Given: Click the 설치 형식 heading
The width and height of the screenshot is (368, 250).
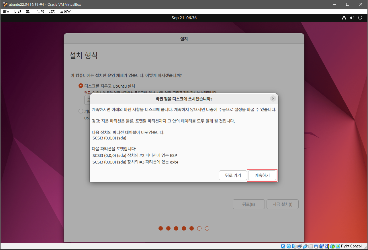Looking at the screenshot, I should coord(84,55).
